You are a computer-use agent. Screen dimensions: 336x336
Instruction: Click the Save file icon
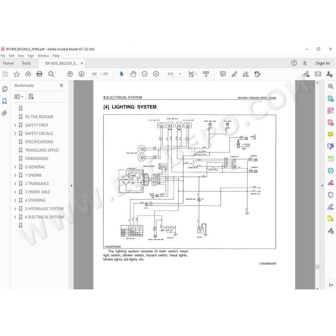point(5,74)
